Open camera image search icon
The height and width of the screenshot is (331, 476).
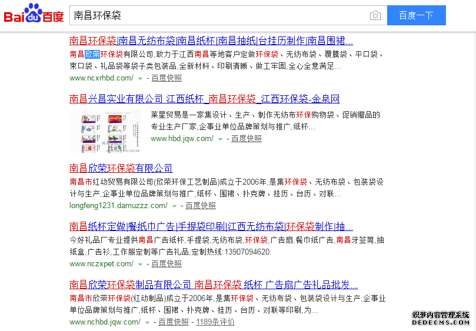point(375,15)
